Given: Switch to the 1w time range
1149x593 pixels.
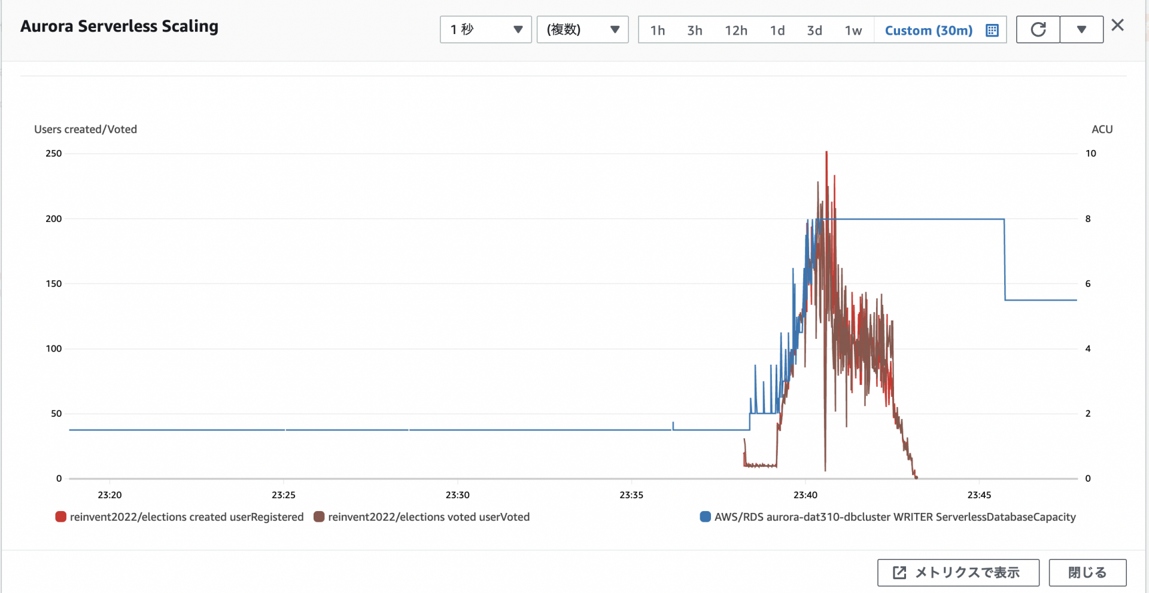Looking at the screenshot, I should [x=853, y=30].
